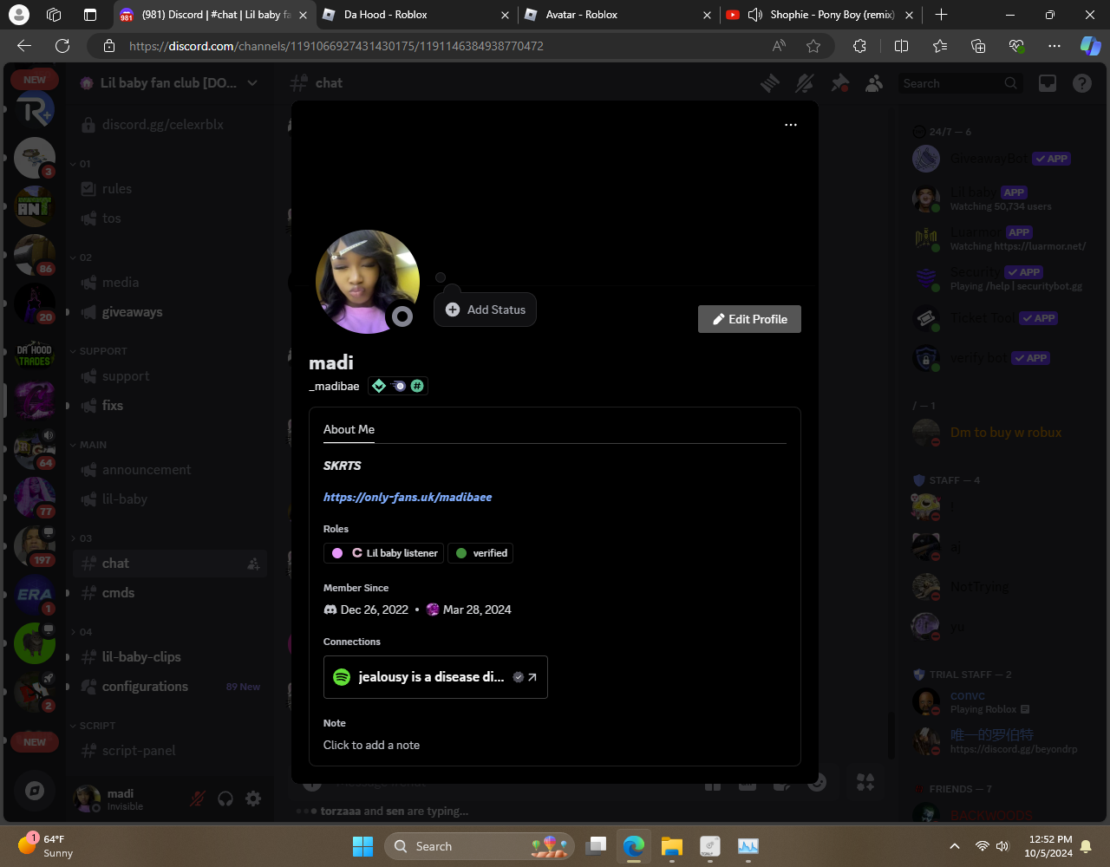Open browser extensions puzzle icon
1110x867 pixels.
tap(859, 46)
